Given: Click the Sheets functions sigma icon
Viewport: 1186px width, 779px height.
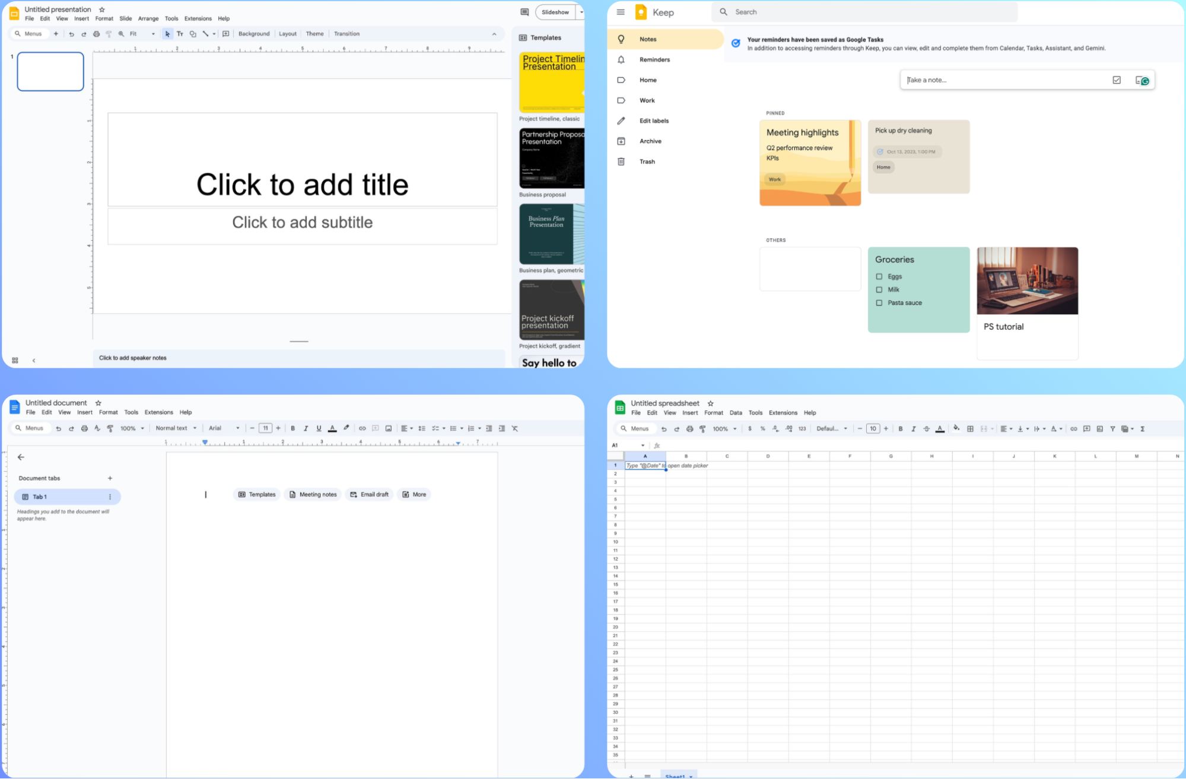Looking at the screenshot, I should coord(1142,428).
